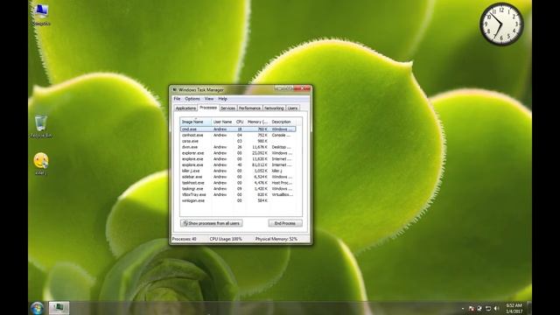Open the Recycle Bin desktop icon
560x315 pixels.
[x=41, y=126]
